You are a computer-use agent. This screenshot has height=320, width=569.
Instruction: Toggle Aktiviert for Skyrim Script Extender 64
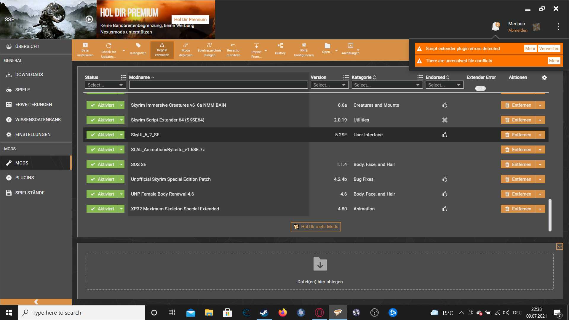coord(102,120)
